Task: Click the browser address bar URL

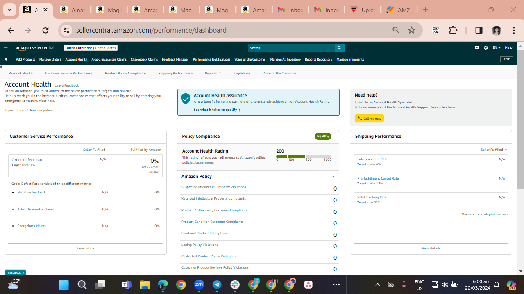Action: (151, 30)
